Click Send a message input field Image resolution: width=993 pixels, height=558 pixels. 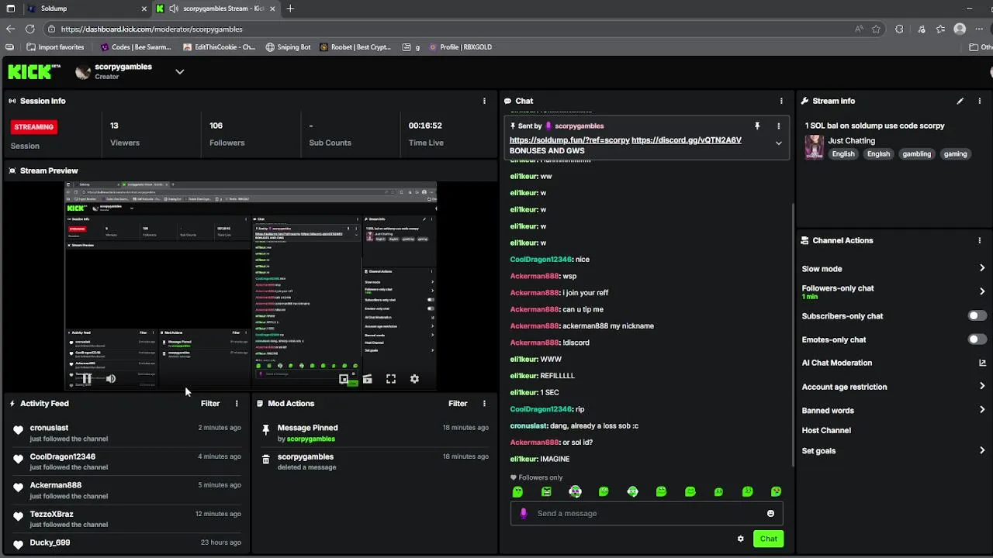[646, 513]
